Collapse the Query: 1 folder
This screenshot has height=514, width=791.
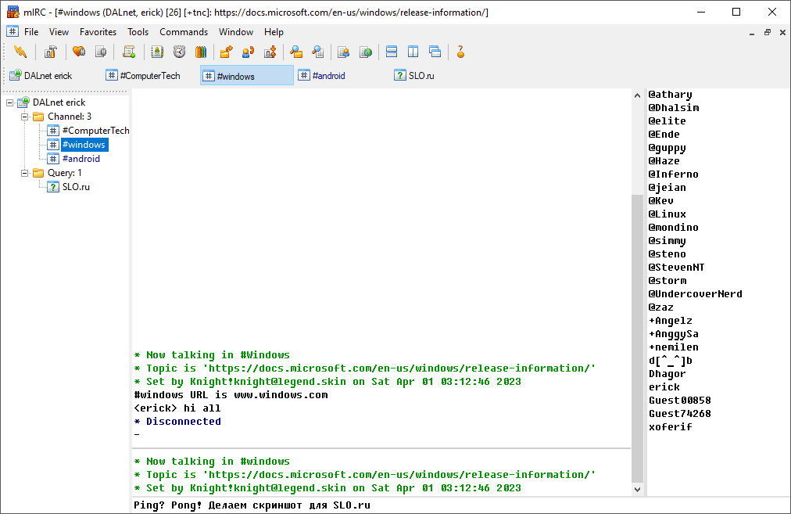click(24, 173)
